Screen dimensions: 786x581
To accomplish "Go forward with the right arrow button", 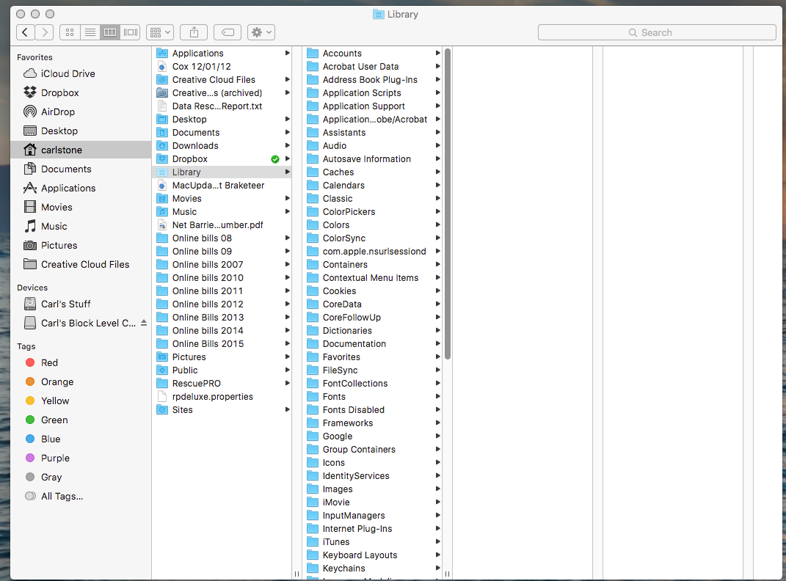I will (44, 32).
